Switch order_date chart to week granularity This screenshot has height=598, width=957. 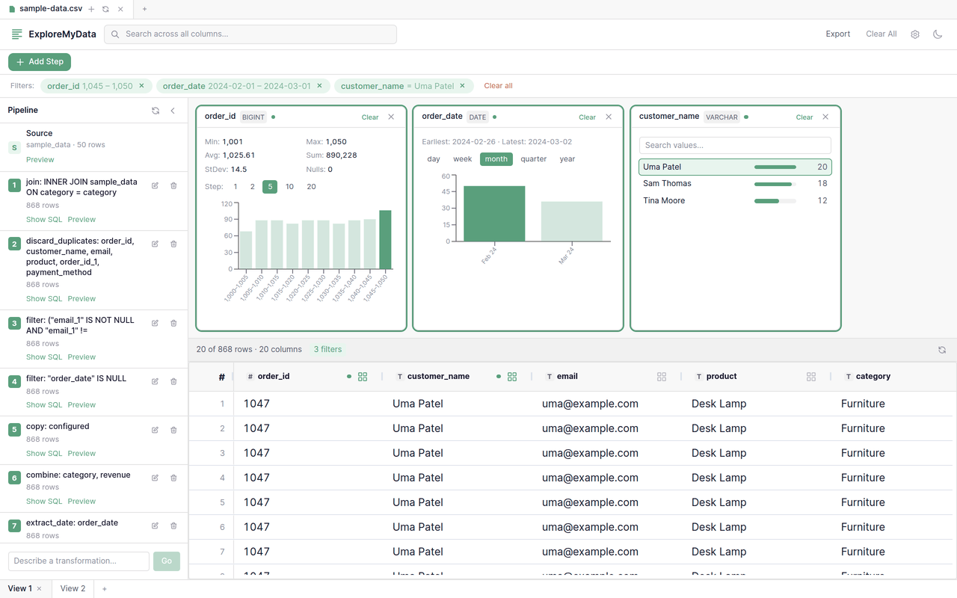coord(462,158)
